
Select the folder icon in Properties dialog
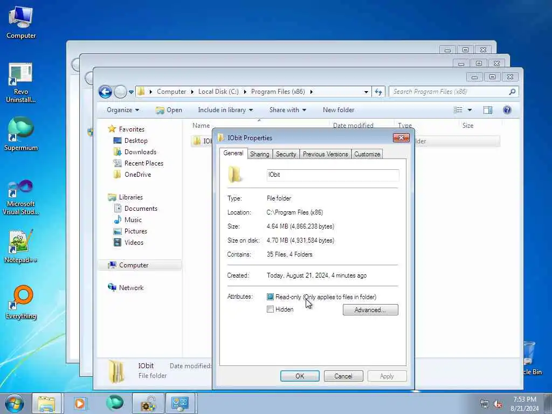(x=235, y=174)
